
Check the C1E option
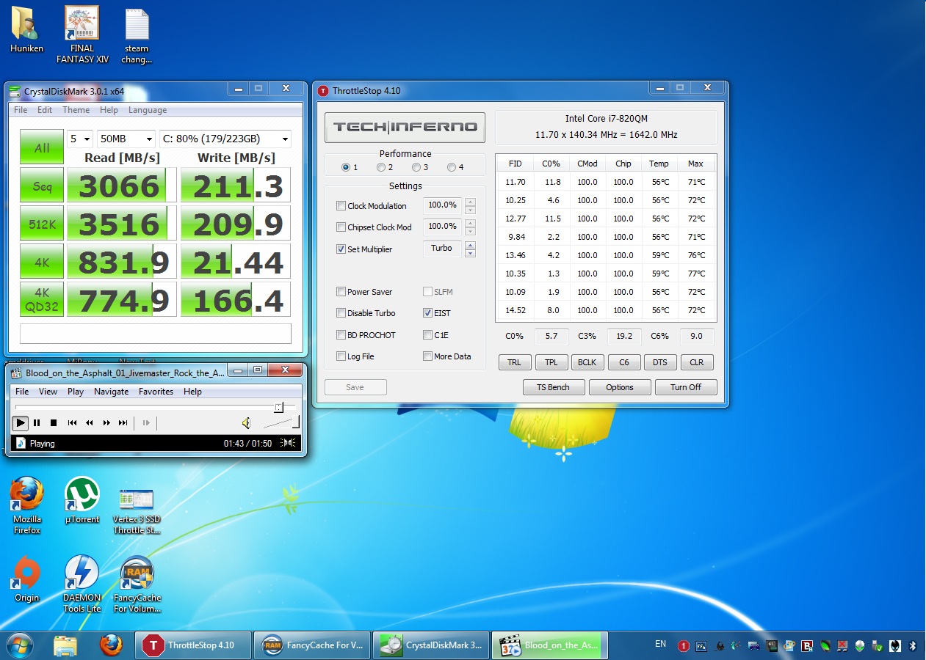[x=427, y=335]
